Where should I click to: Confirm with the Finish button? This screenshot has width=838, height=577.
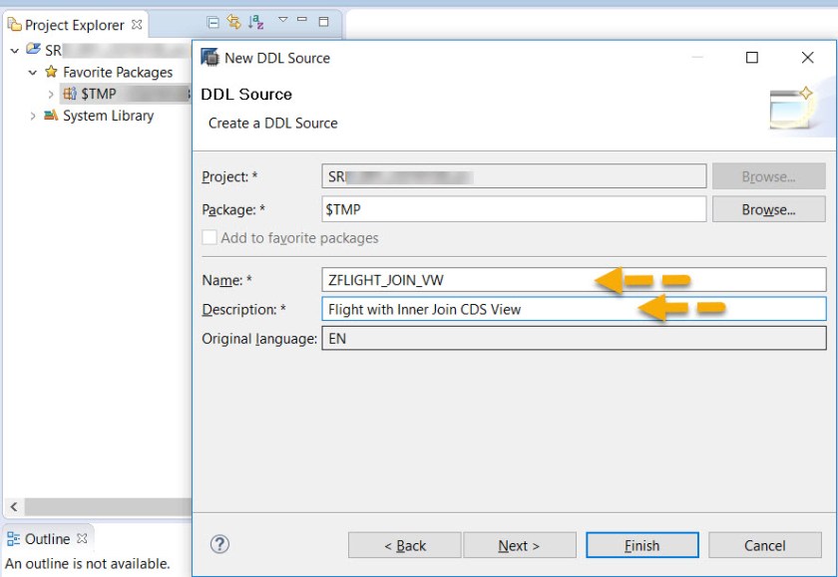pos(641,545)
